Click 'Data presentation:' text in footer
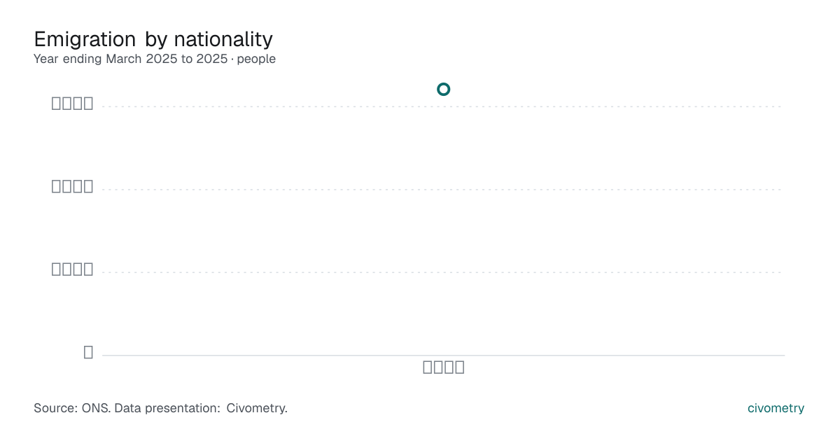This screenshot has height=441, width=840. [167, 408]
